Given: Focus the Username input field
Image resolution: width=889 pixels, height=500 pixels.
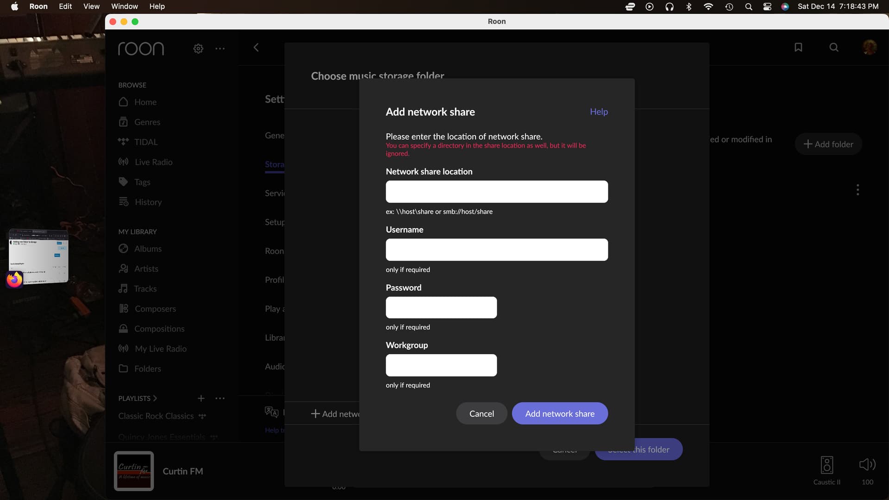Looking at the screenshot, I should coord(496,250).
